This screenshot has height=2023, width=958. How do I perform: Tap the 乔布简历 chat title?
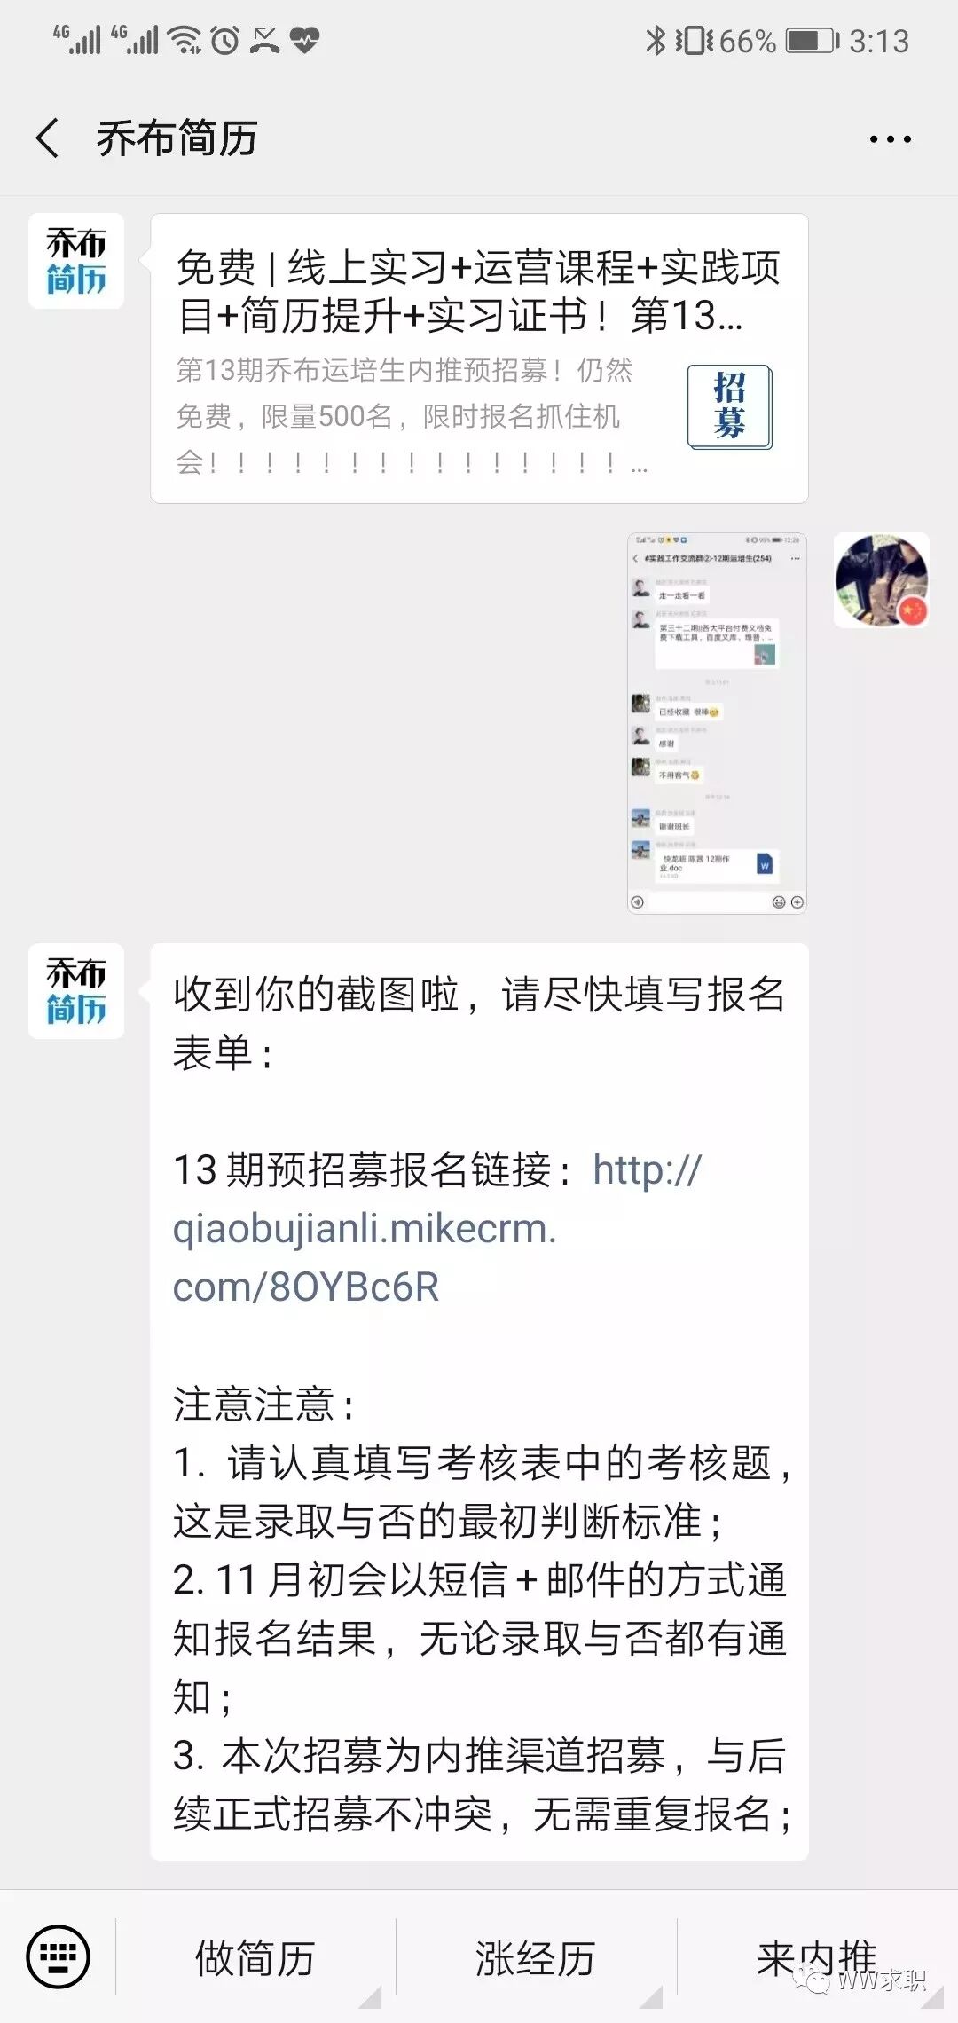[177, 138]
